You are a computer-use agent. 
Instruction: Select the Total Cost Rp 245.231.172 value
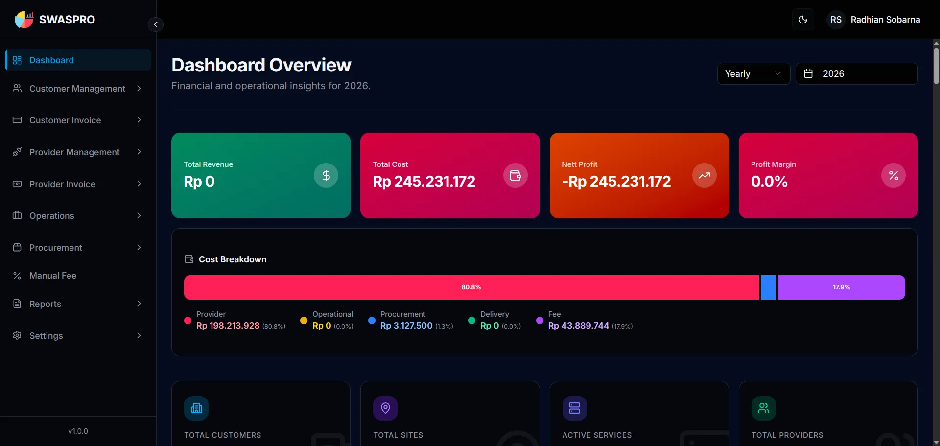click(x=424, y=182)
